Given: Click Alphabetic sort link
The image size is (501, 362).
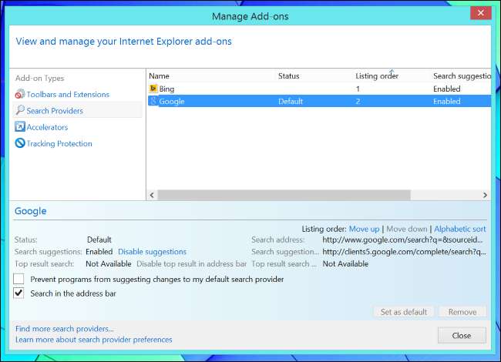Looking at the screenshot, I should point(460,229).
